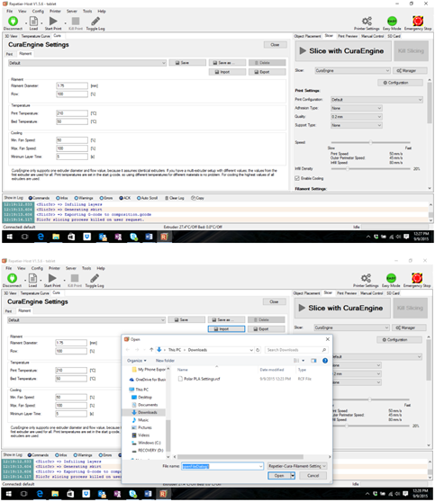Screen dimensions: 435x502
Task: Click the Clear Log trash icon
Action: pyautogui.click(x=167, y=198)
